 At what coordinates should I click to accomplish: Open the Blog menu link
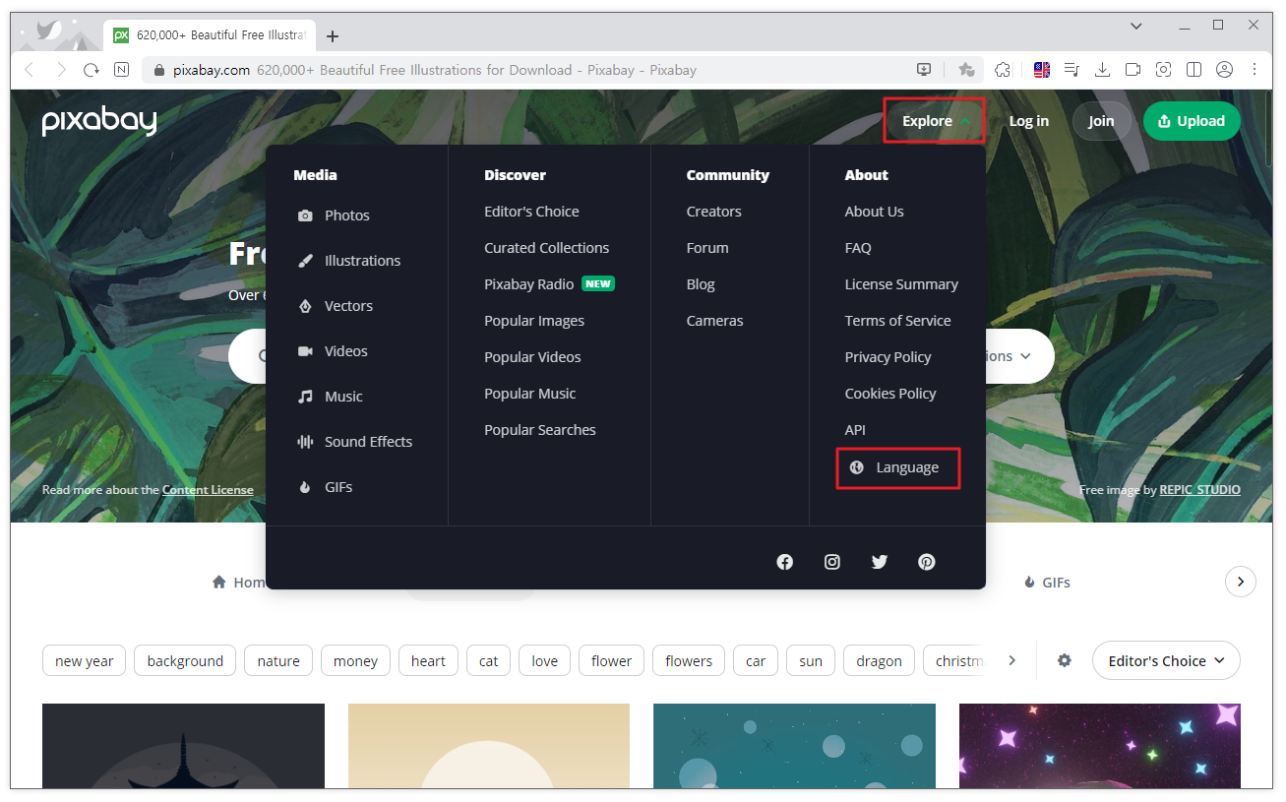tap(701, 284)
